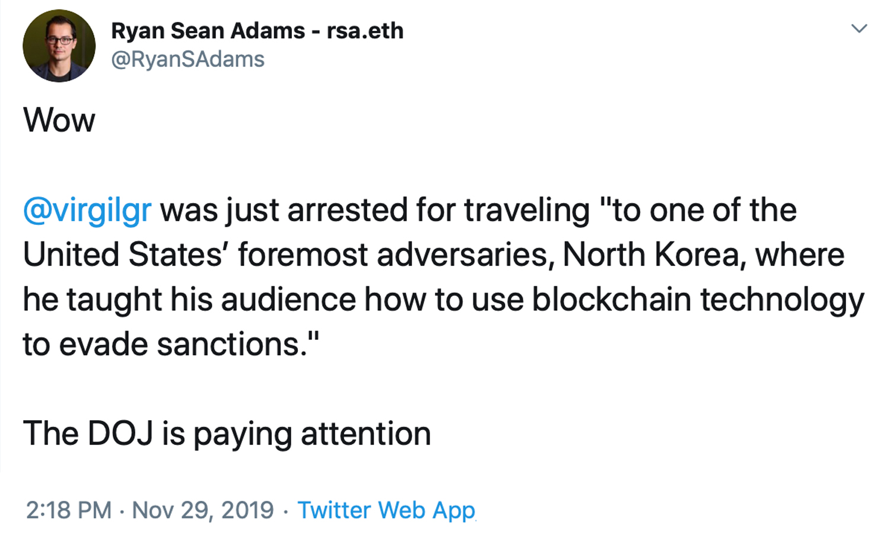Click the Twitter Web App source link

(x=386, y=510)
